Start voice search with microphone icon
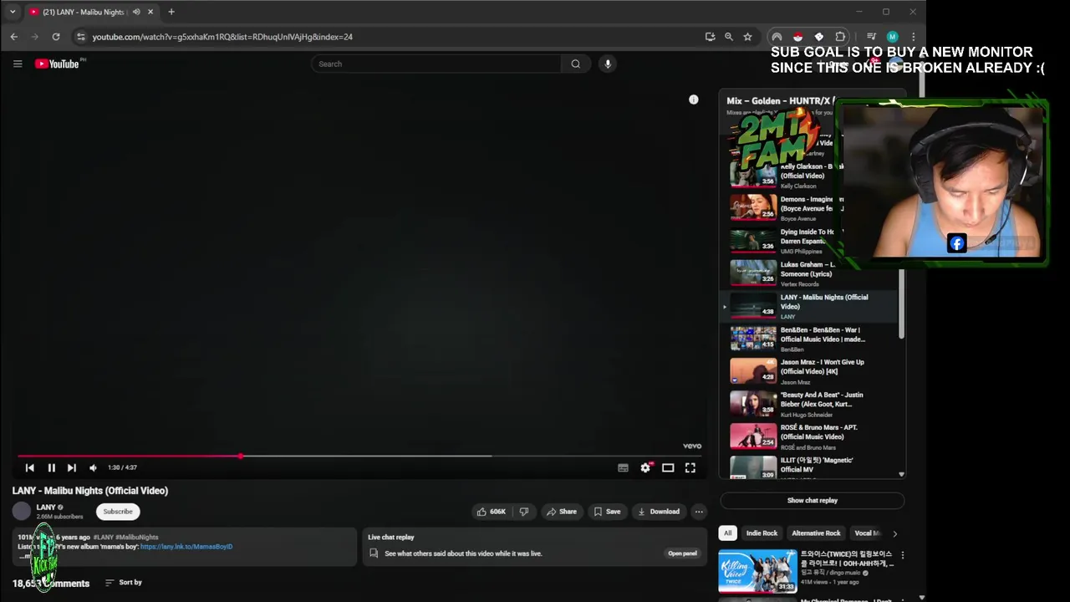 pyautogui.click(x=608, y=64)
